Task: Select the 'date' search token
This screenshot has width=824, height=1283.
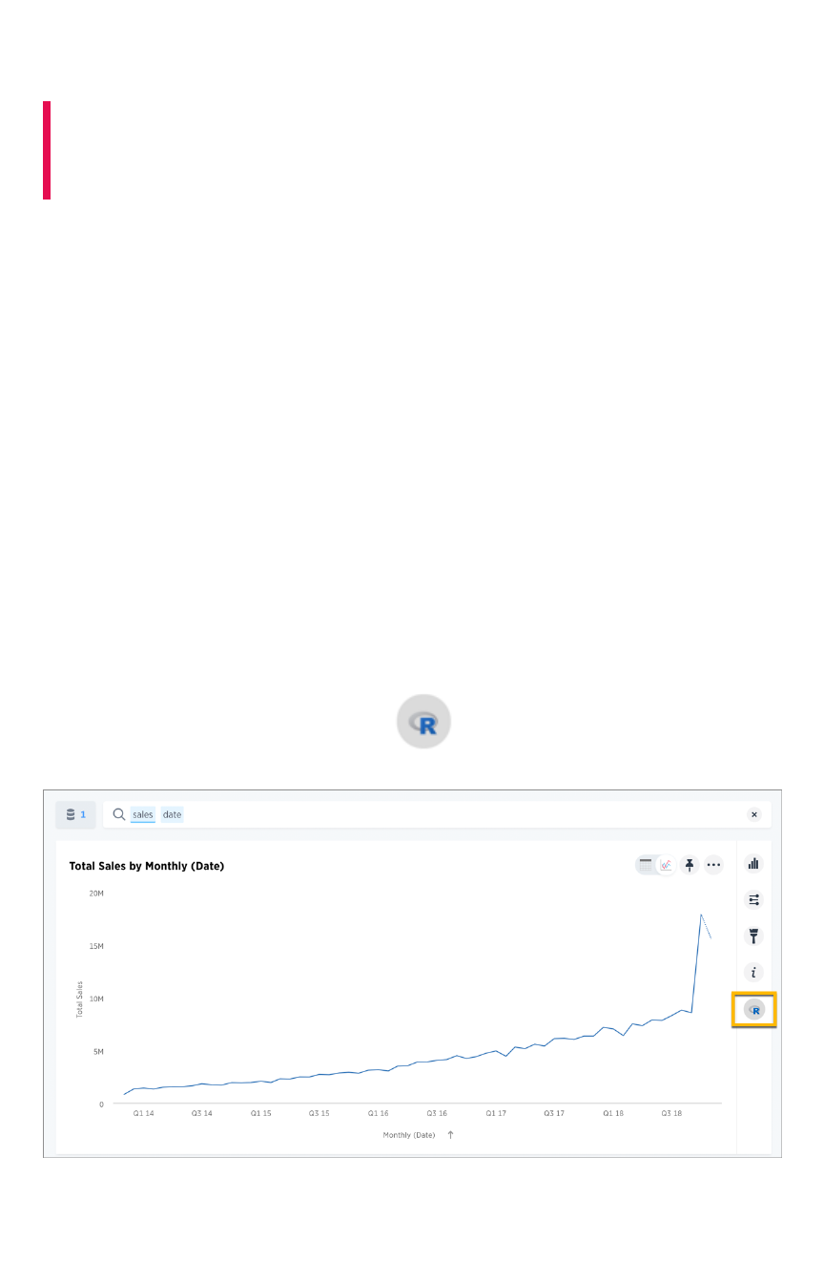Action: (172, 814)
